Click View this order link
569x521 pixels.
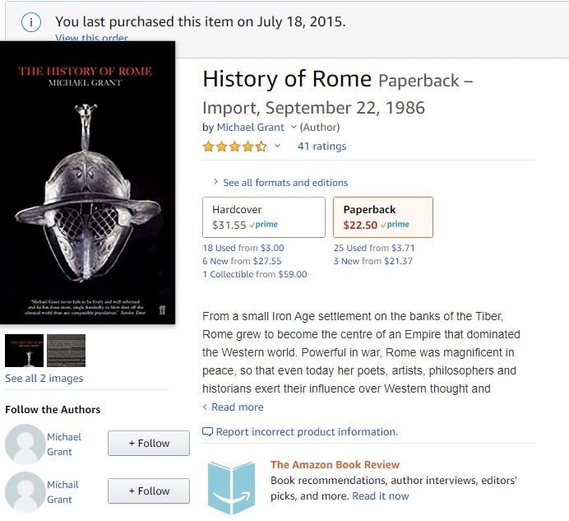click(91, 38)
